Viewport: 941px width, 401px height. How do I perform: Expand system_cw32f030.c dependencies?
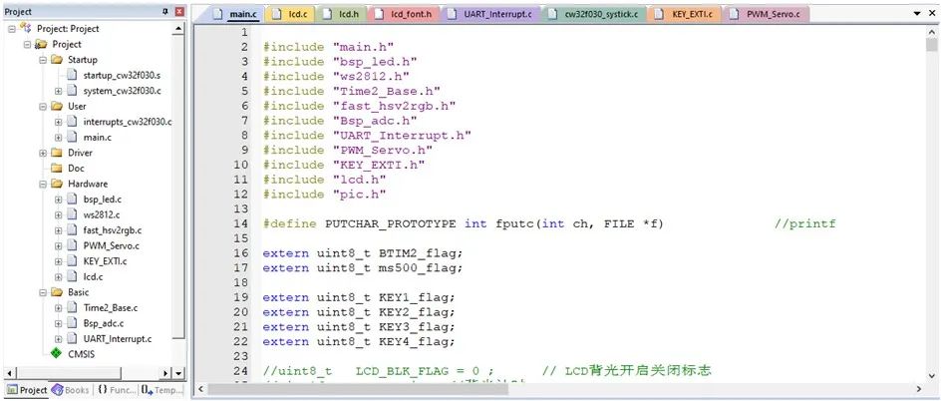(x=58, y=91)
